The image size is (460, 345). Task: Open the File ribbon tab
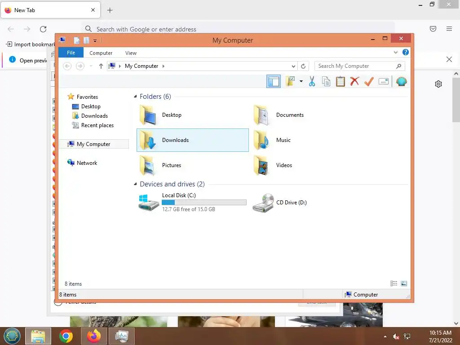(x=71, y=53)
